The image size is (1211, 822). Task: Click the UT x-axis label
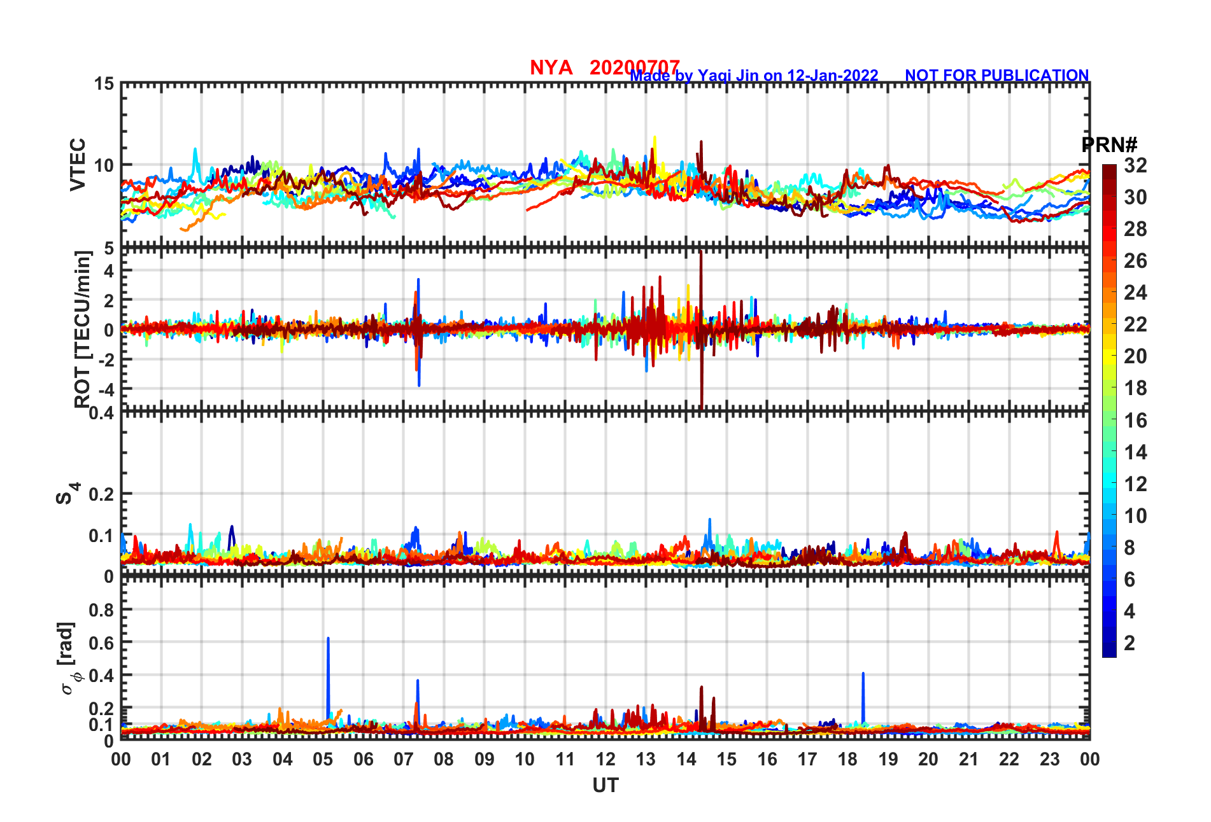coord(605,786)
